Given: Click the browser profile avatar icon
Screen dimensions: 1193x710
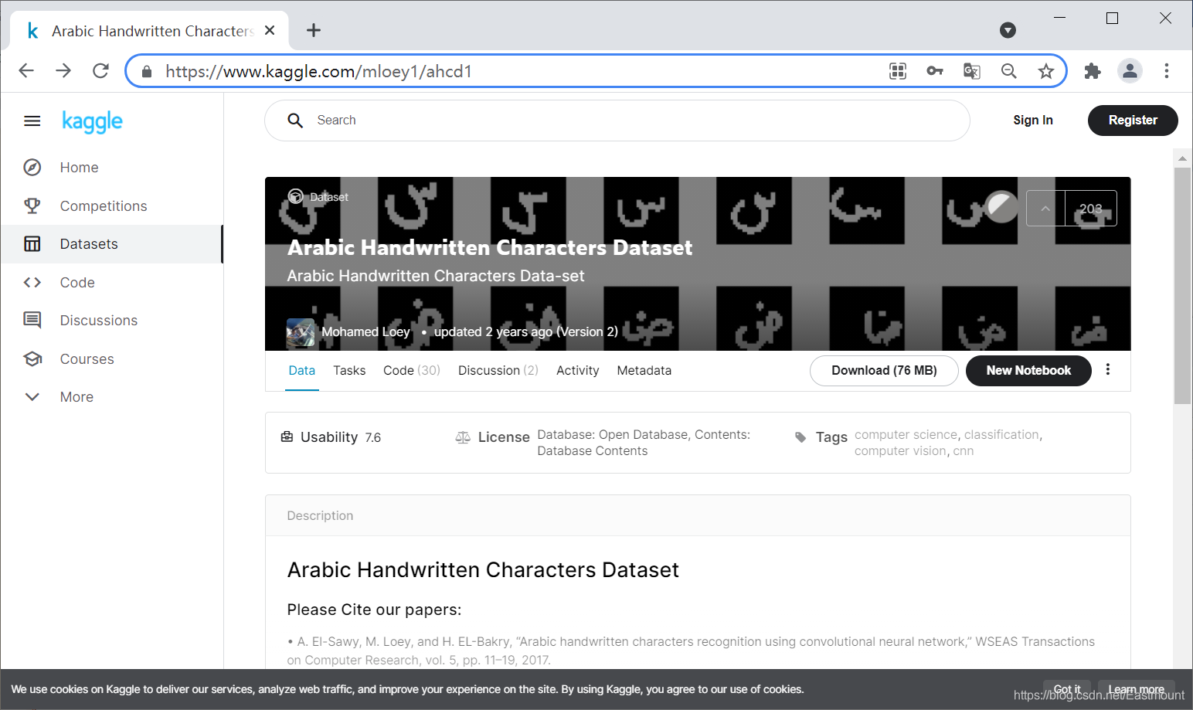Looking at the screenshot, I should click(x=1130, y=71).
